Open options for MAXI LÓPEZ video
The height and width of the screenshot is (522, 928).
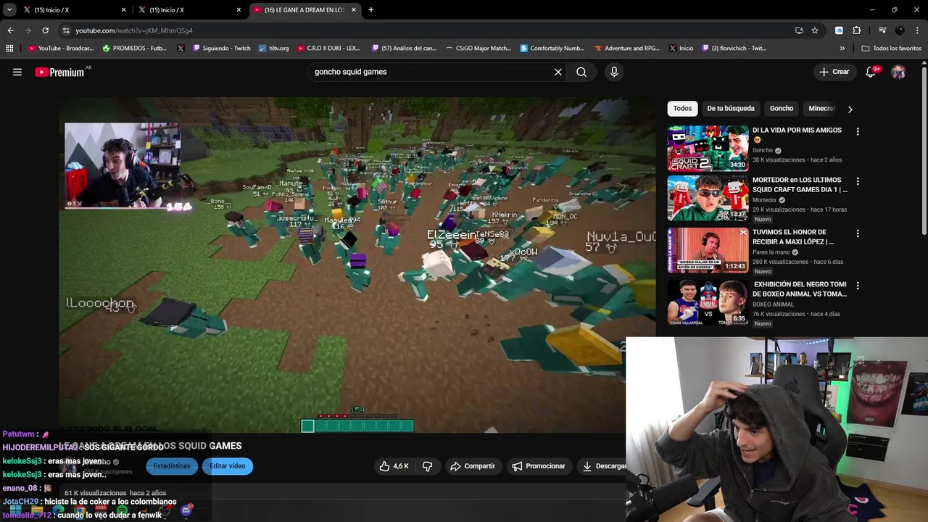(858, 233)
